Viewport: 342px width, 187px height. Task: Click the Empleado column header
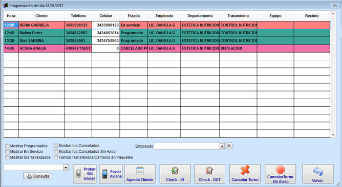pos(164,16)
